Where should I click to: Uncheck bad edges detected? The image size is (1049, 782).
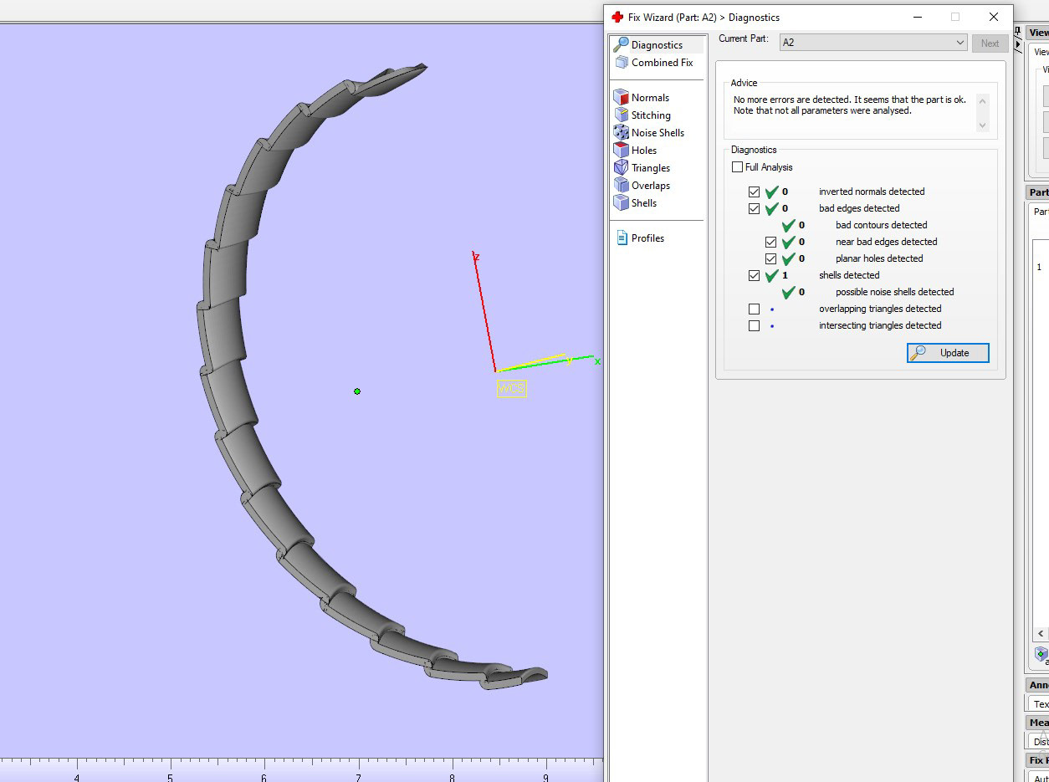(x=754, y=208)
